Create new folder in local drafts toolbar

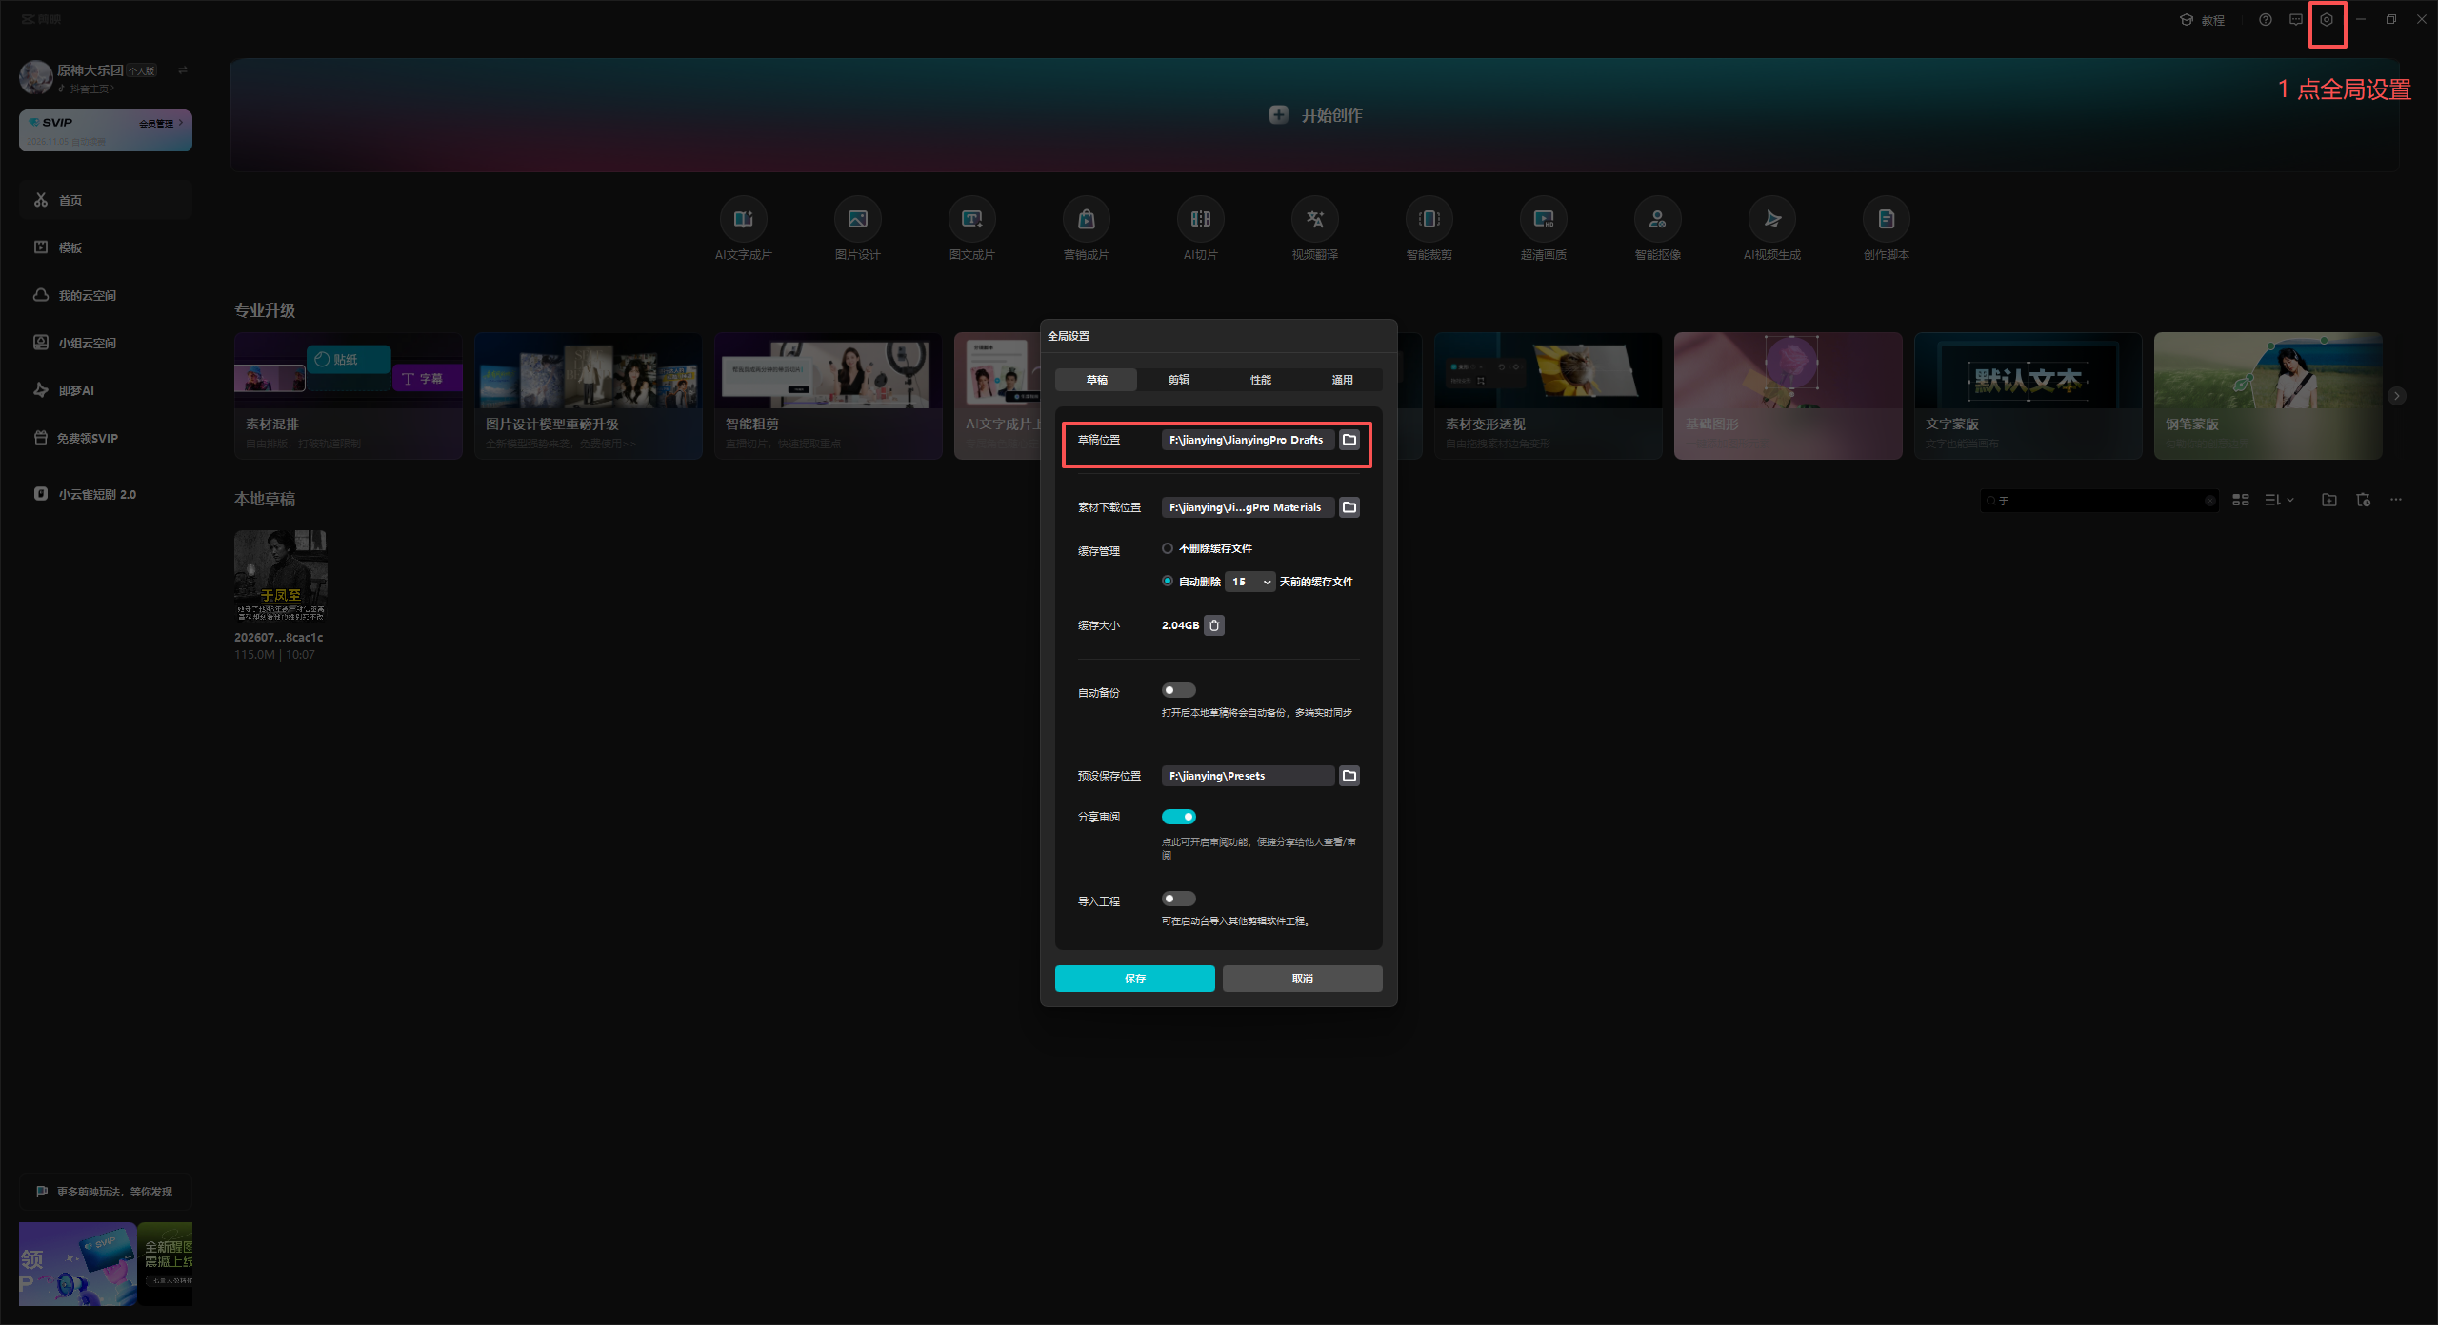[2329, 500]
